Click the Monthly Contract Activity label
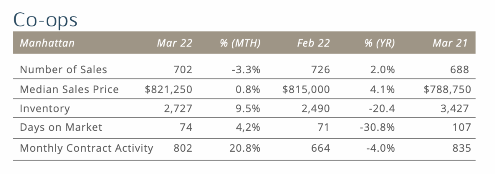 [87, 148]
